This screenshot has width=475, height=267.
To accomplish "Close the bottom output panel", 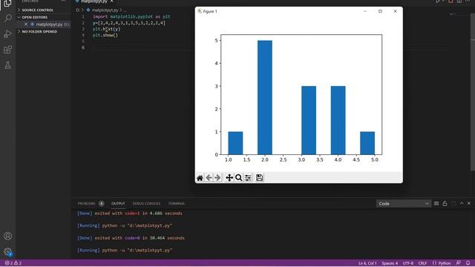I will pos(469,204).
